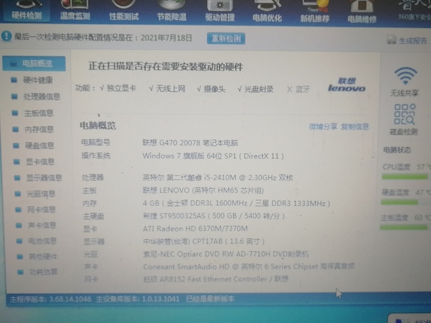Click the 重新检测 re-detect button
The image size is (431, 323).
(x=226, y=38)
